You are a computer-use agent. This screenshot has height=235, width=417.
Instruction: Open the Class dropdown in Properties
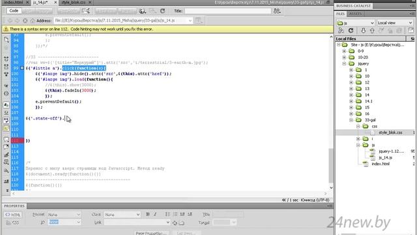coord(122,215)
